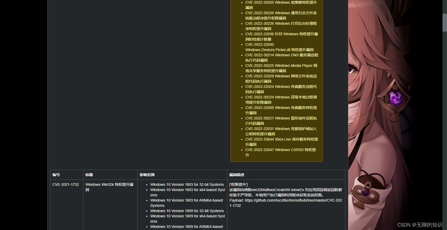This screenshot has width=447, height=230.
Task: Click Windows 10 Version 1809 for ARM64-based item
Action: tap(186, 227)
